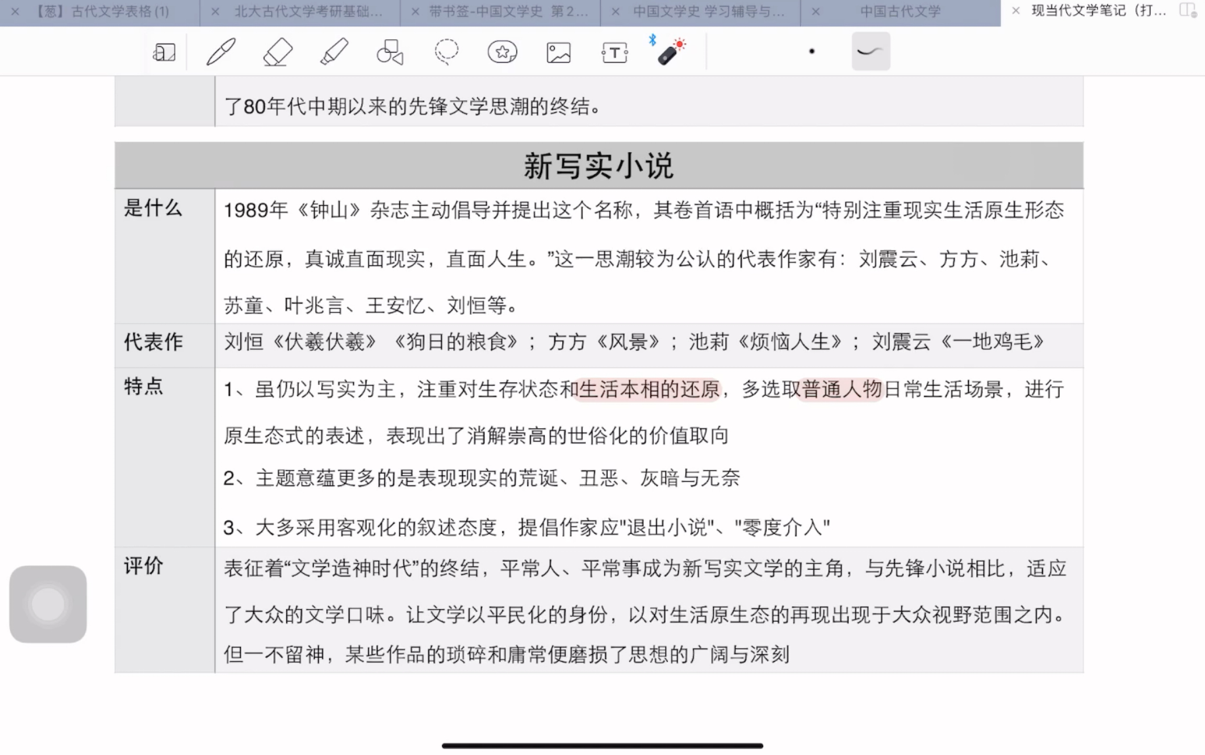Toggle the read-only mode icon in the toolbar
This screenshot has height=755, width=1205.
pyautogui.click(x=164, y=52)
